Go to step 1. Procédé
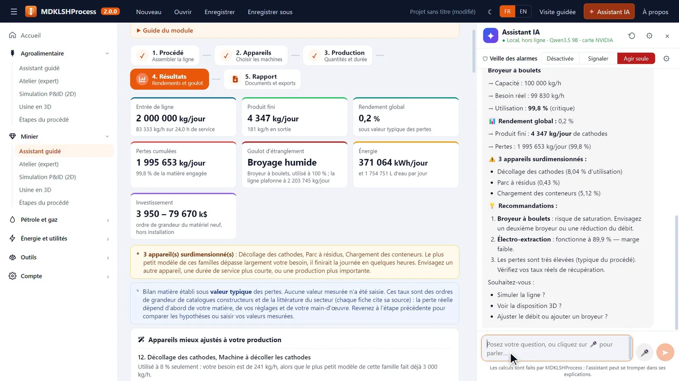This screenshot has width=679, height=381. 165,55
